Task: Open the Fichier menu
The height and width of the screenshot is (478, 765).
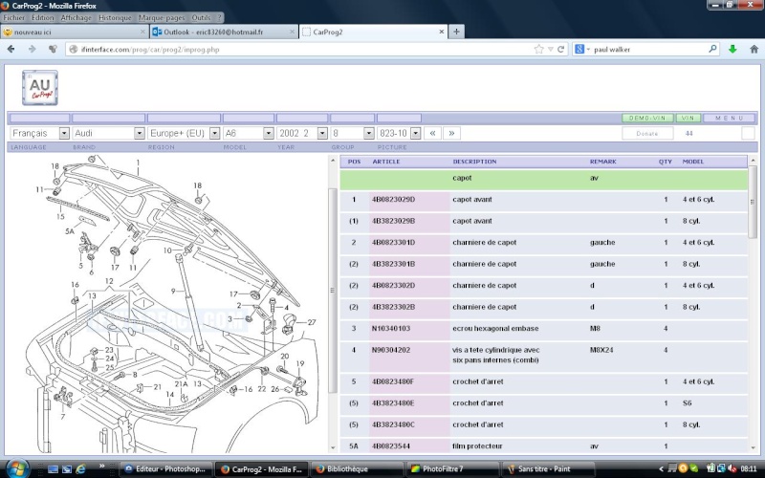Action: pyautogui.click(x=13, y=17)
